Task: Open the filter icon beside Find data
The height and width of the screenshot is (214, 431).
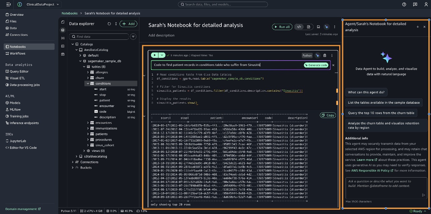Action: tap(133, 36)
